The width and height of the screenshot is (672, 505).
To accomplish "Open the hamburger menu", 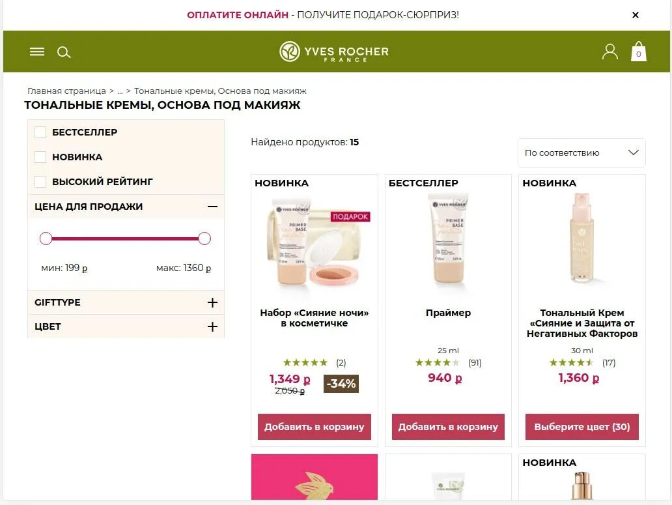I will point(37,52).
